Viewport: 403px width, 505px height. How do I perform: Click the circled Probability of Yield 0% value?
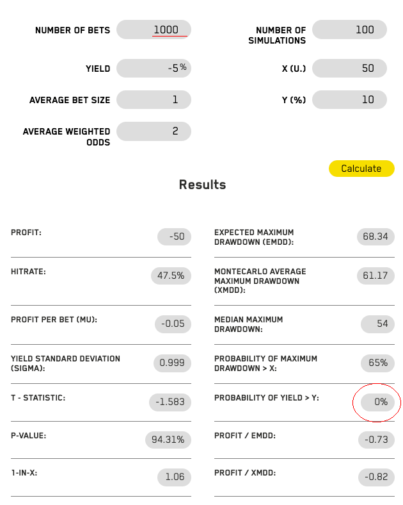pos(377,402)
